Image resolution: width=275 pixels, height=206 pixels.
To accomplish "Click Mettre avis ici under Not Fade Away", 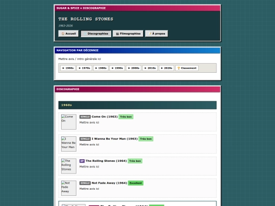I will coord(89,189).
